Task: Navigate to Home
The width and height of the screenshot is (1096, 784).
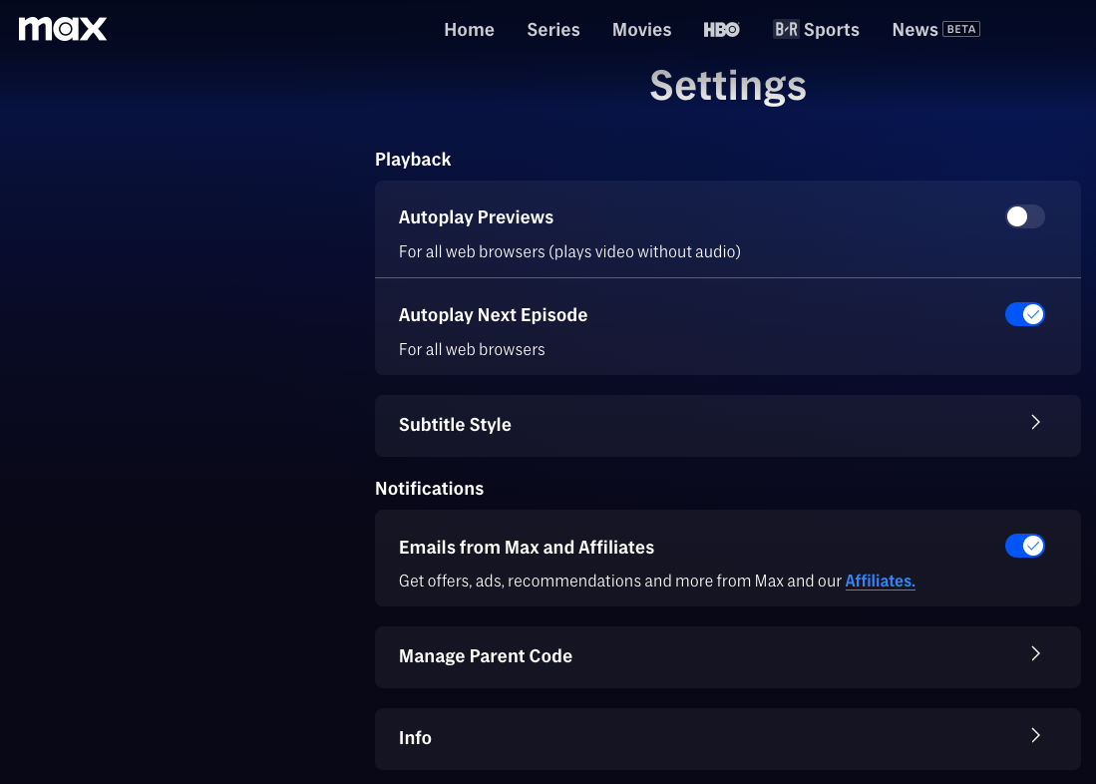Action: (469, 29)
